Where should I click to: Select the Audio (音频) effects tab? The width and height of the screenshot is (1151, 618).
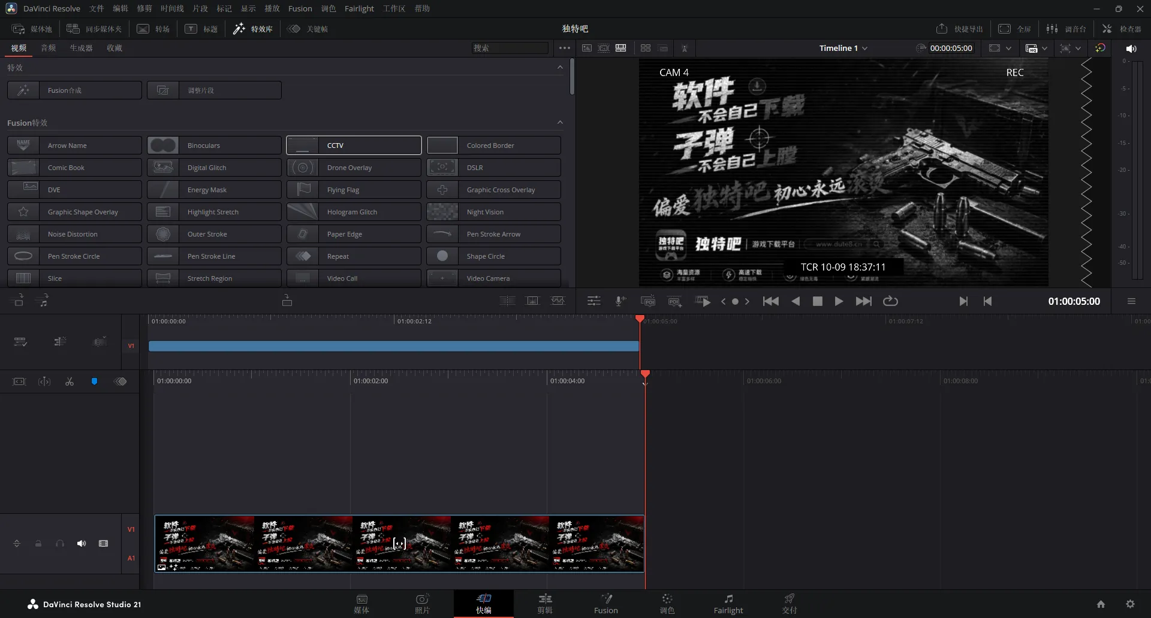48,48
